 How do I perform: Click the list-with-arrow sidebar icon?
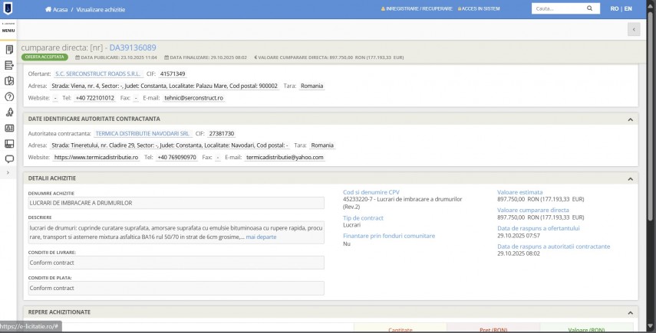[x=8, y=65]
